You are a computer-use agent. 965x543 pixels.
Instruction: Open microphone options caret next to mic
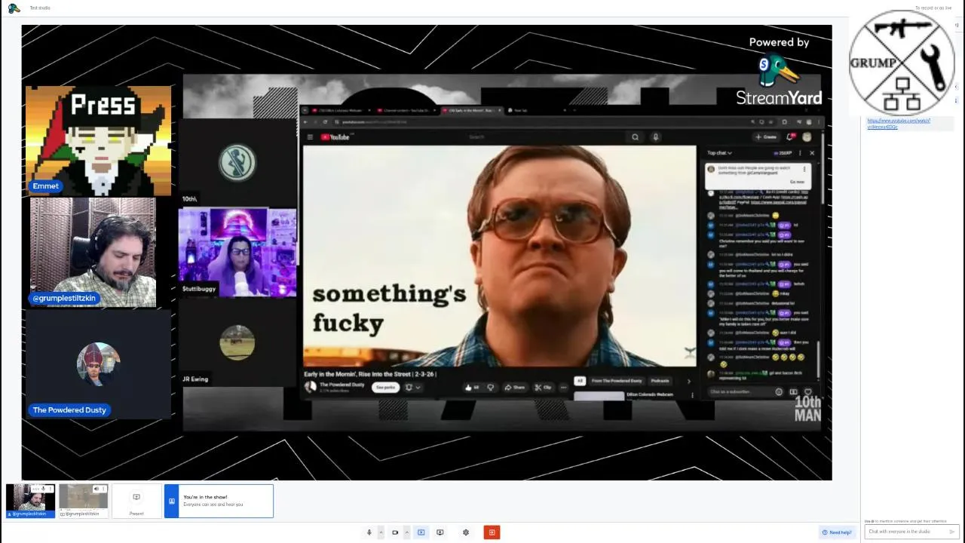point(380,532)
